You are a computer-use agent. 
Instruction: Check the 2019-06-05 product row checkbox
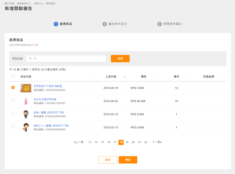13,101
